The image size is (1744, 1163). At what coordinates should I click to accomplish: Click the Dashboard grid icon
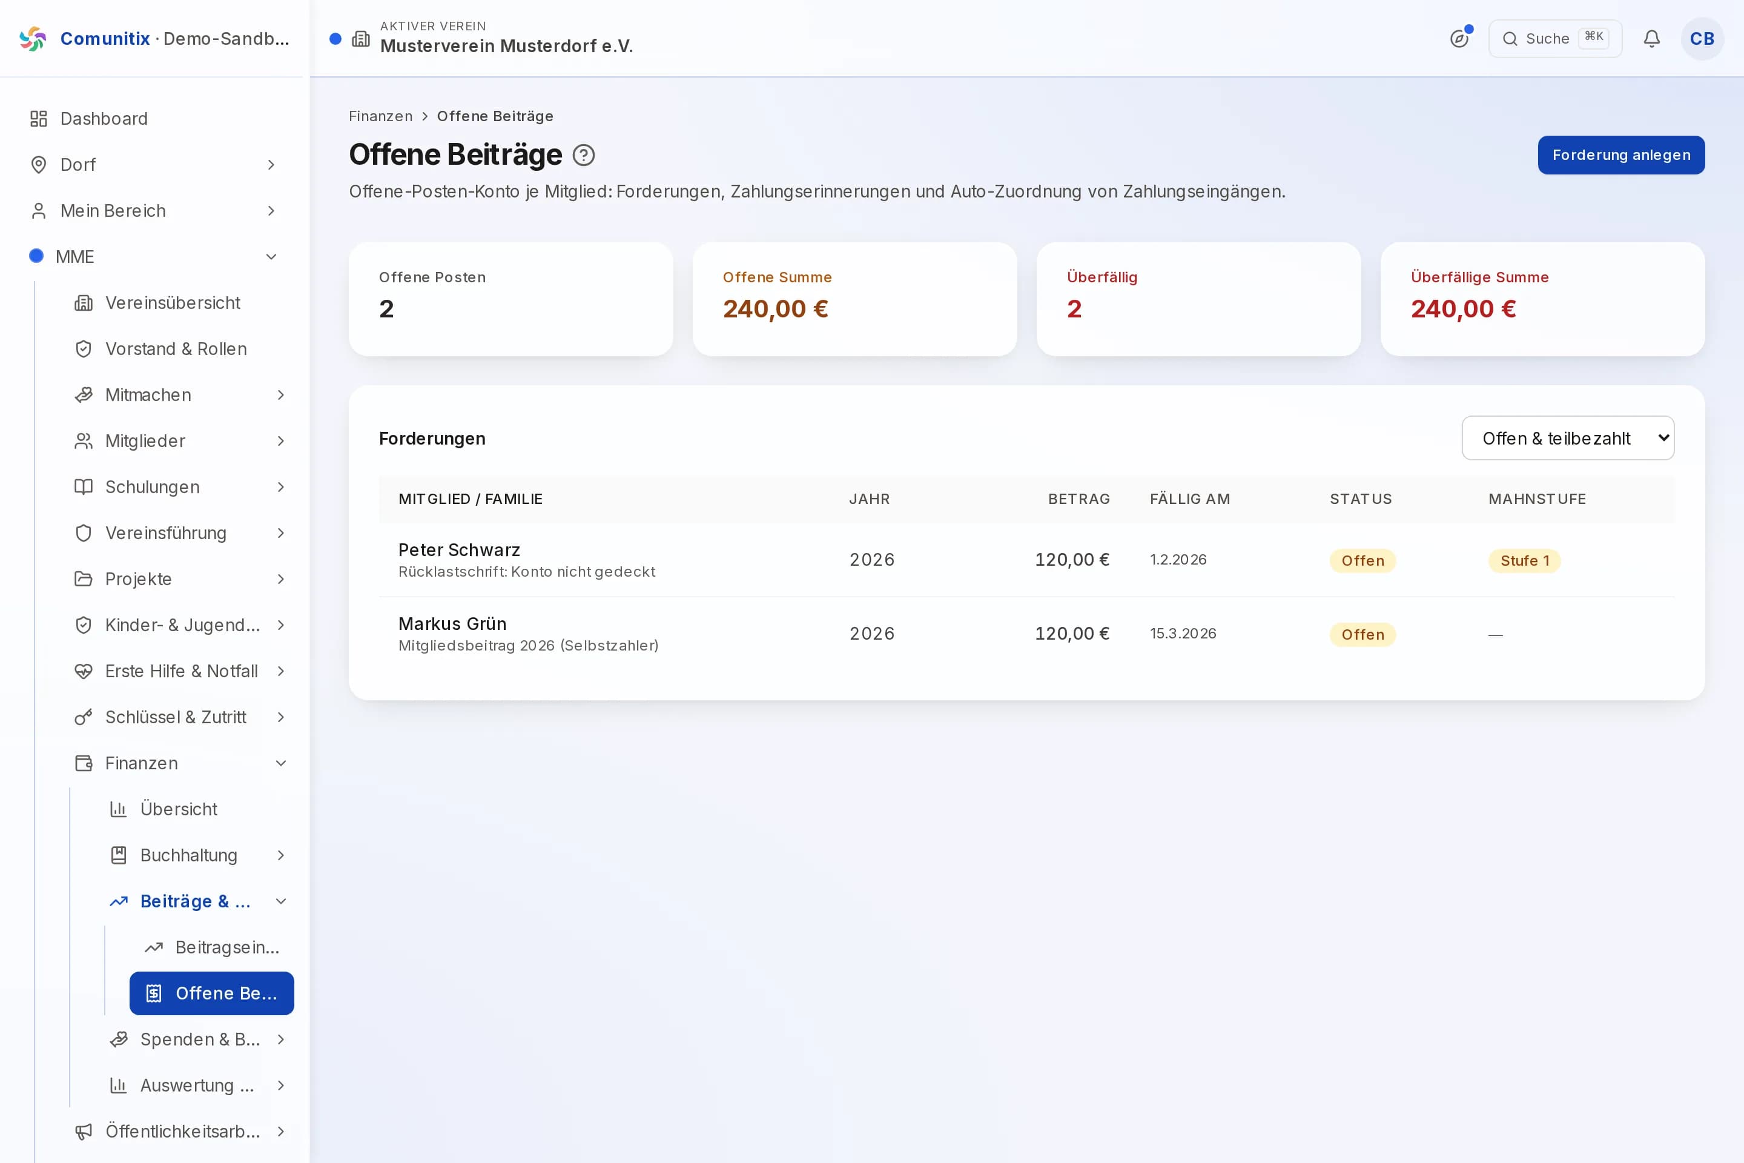[39, 119]
